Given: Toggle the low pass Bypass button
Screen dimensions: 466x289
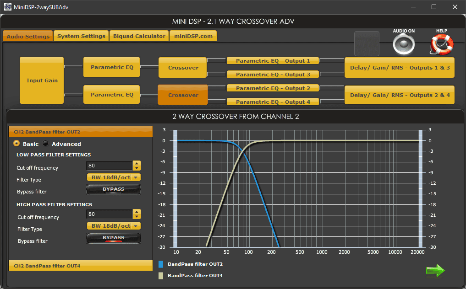Looking at the screenshot, I should pyautogui.click(x=114, y=190).
